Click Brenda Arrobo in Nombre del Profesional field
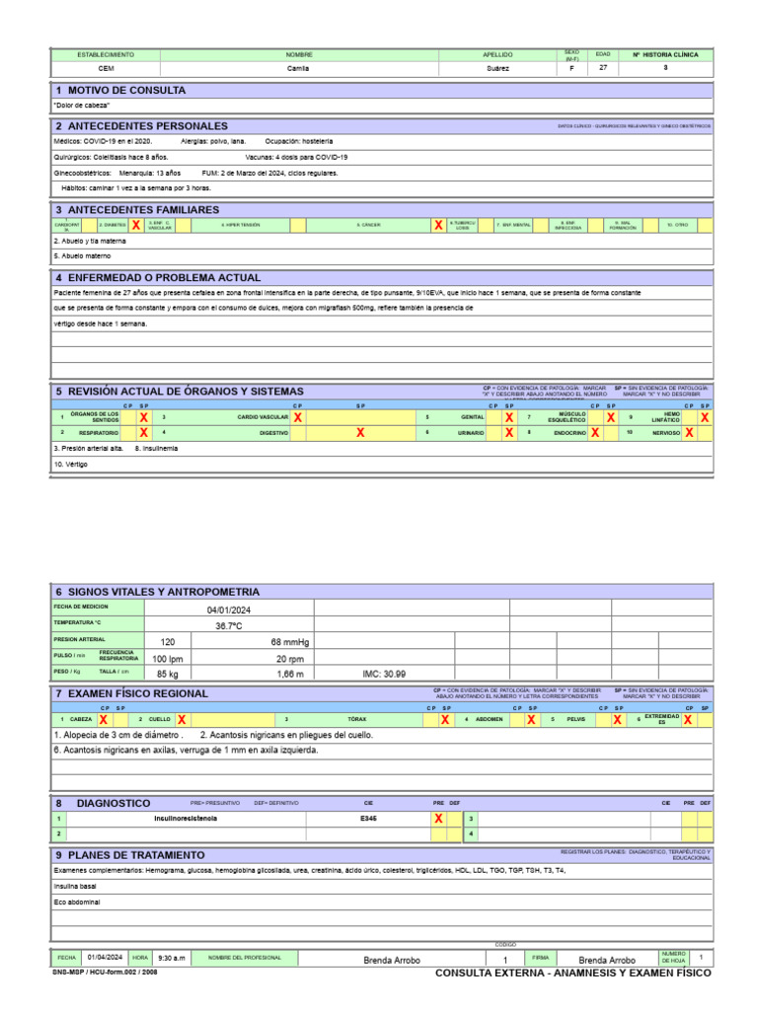The image size is (758, 1010). pyautogui.click(x=392, y=961)
